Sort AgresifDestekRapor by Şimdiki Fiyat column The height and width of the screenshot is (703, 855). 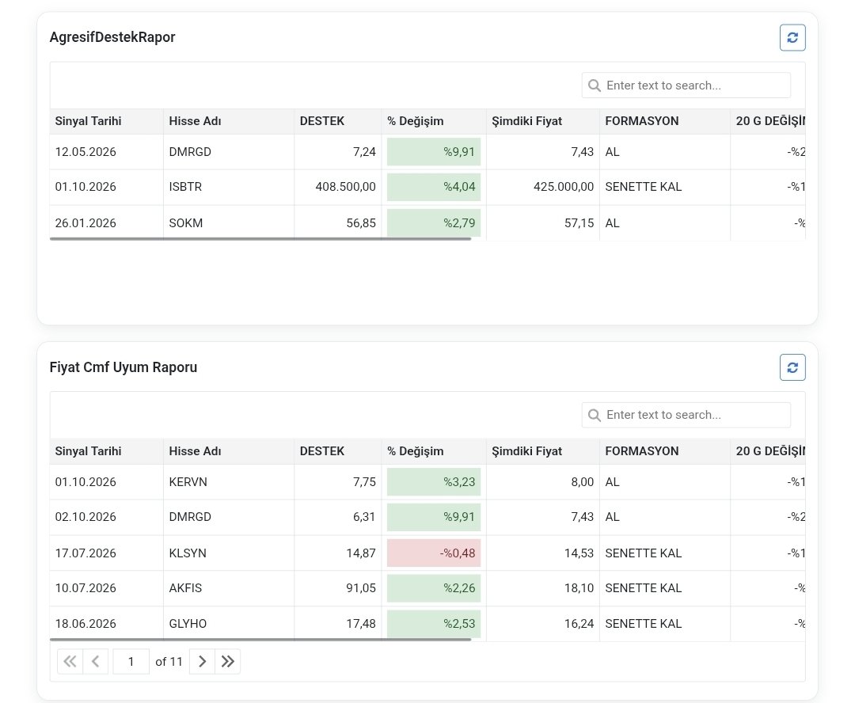pyautogui.click(x=542, y=121)
